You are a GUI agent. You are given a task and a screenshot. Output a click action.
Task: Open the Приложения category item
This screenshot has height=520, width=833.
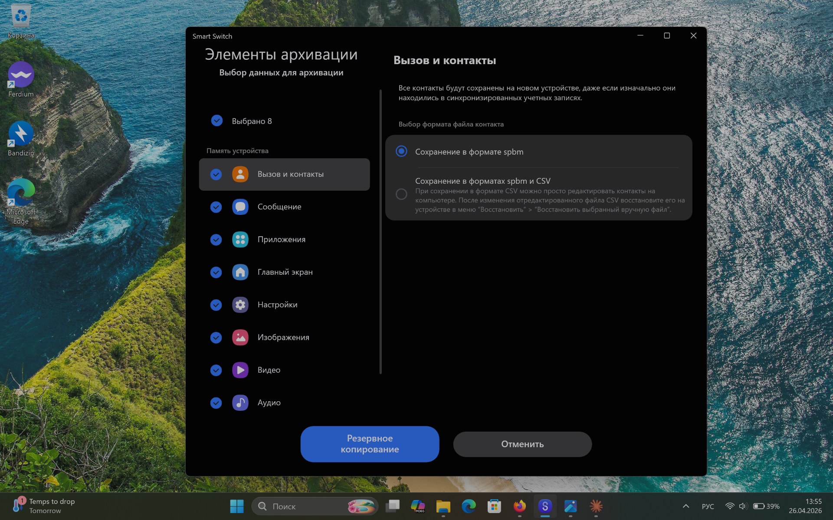[x=282, y=240]
